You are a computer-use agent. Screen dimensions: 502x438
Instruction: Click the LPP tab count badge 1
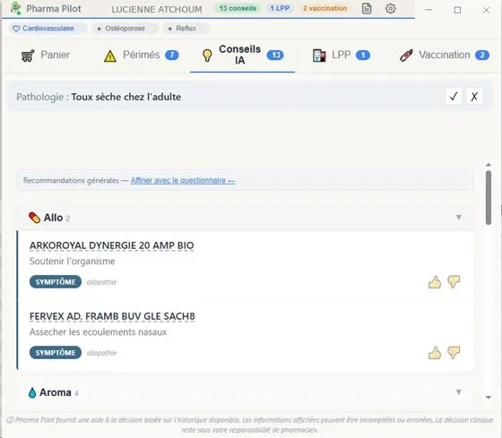pyautogui.click(x=363, y=56)
